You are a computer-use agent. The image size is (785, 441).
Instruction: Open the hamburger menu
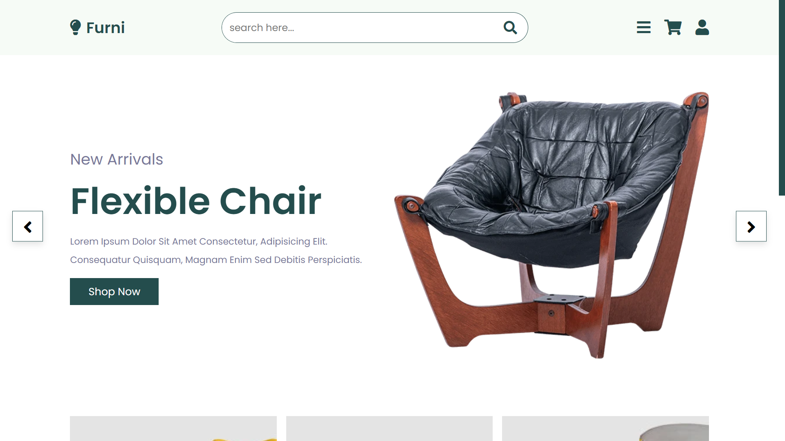(644, 27)
